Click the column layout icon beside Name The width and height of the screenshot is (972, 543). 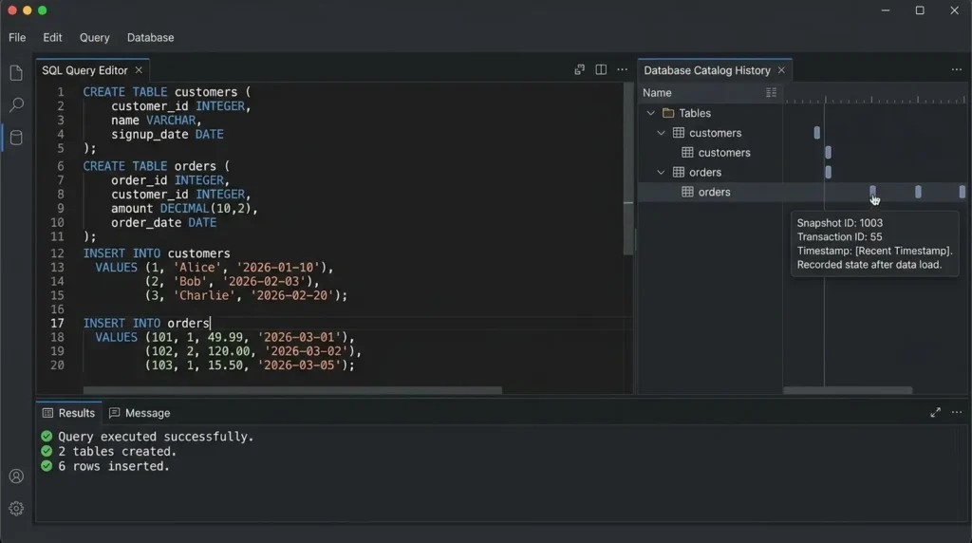tap(771, 92)
